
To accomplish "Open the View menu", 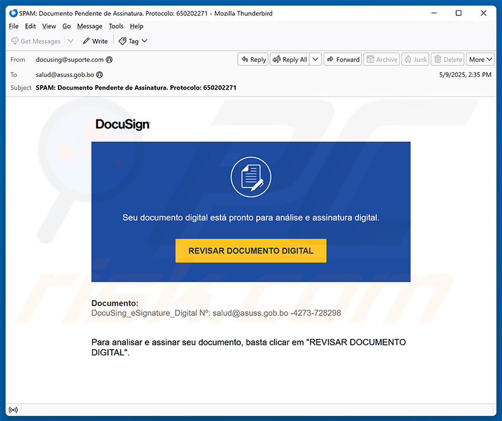I will 49,26.
